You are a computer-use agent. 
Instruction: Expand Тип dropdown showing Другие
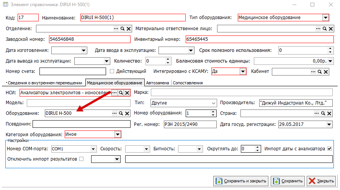coord(214,103)
